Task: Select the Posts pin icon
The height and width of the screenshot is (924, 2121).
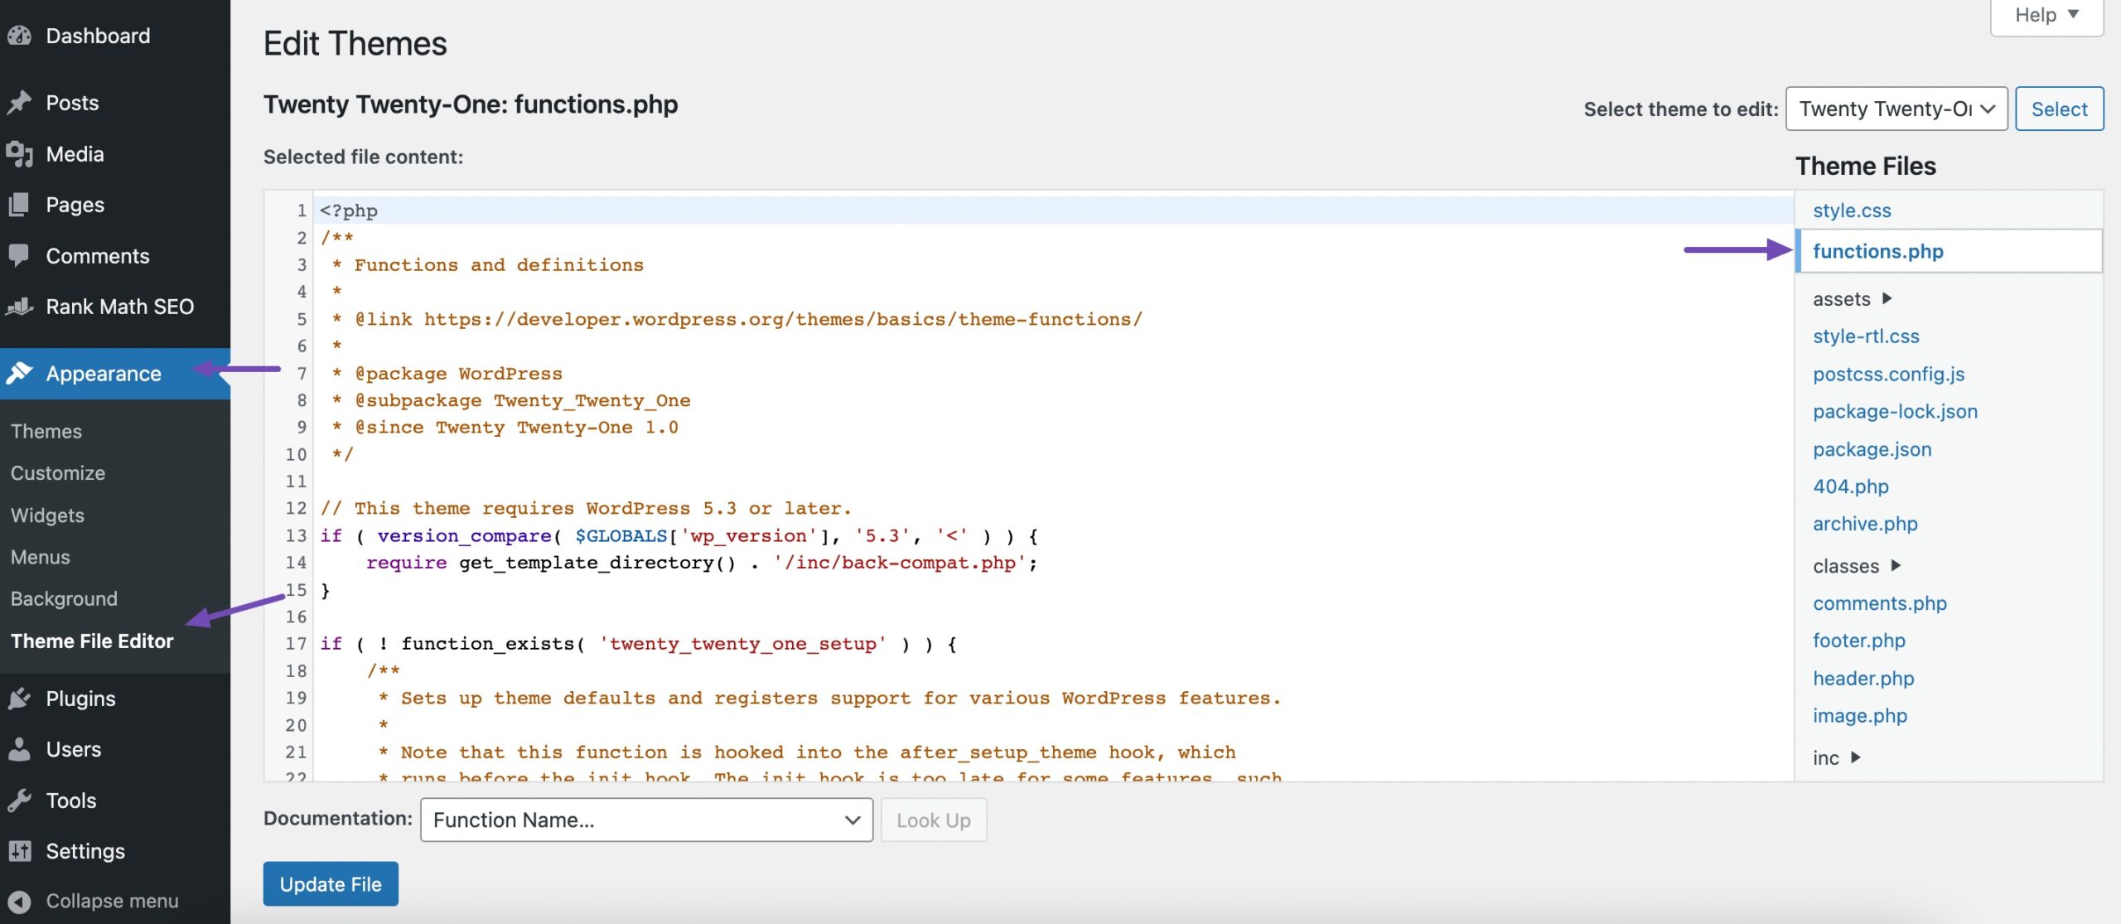Action: (21, 102)
